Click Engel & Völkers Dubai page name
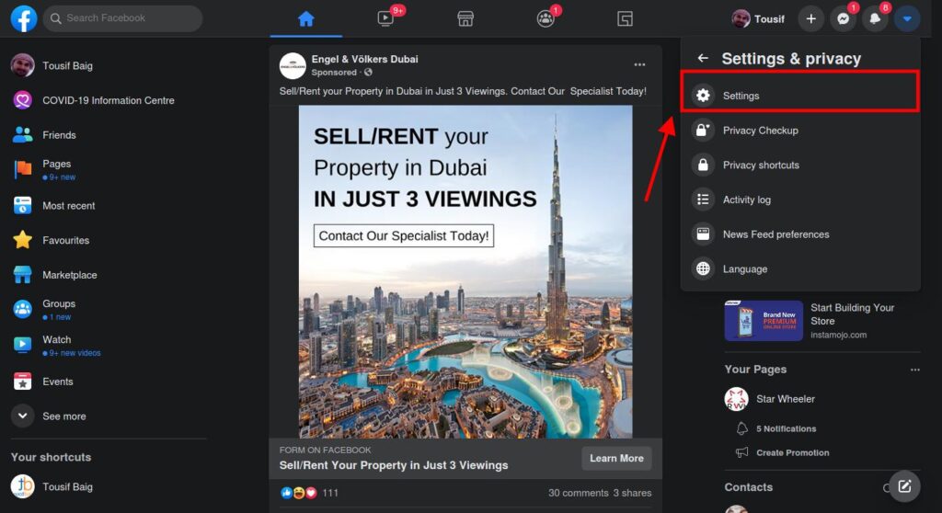The image size is (942, 513). click(364, 59)
